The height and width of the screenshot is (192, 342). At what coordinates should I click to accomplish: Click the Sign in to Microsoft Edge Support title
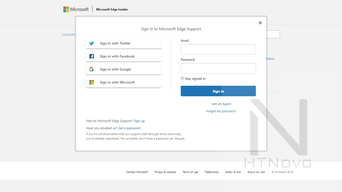click(171, 29)
